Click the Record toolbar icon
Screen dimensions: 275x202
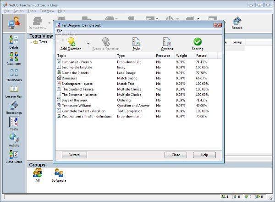237,23
